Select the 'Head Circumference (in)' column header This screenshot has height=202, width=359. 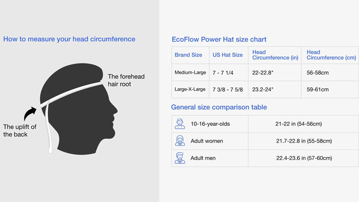pos(275,55)
